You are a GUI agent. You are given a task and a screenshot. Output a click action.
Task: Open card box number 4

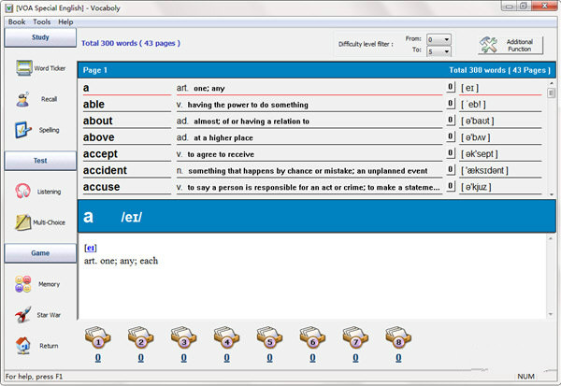(226, 338)
